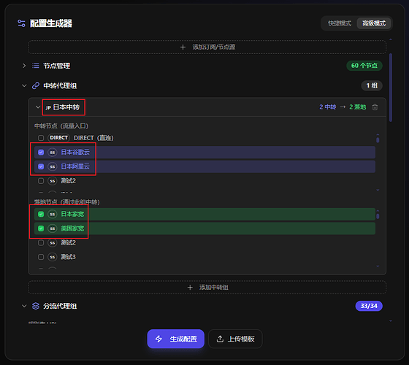Click 添加中转组 button

coord(207,288)
